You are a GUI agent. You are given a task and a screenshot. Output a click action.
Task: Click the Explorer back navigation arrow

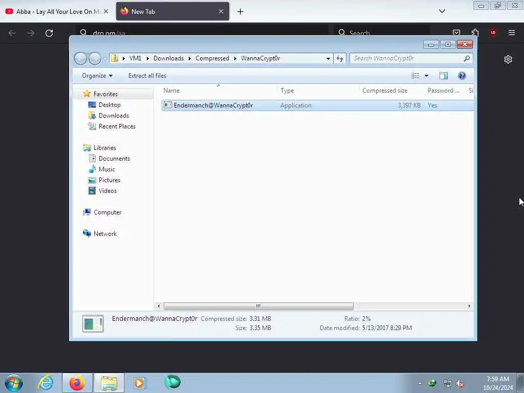tap(80, 58)
